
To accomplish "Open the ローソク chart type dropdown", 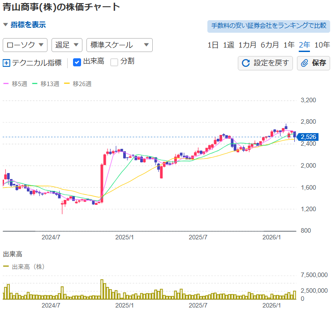I will point(25,45).
